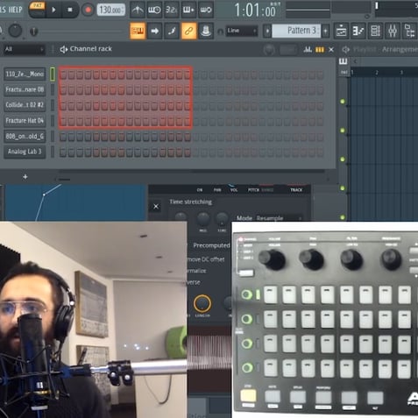Click bar 2 on the playlist ruler
The image size is (418, 418).
click(x=377, y=73)
